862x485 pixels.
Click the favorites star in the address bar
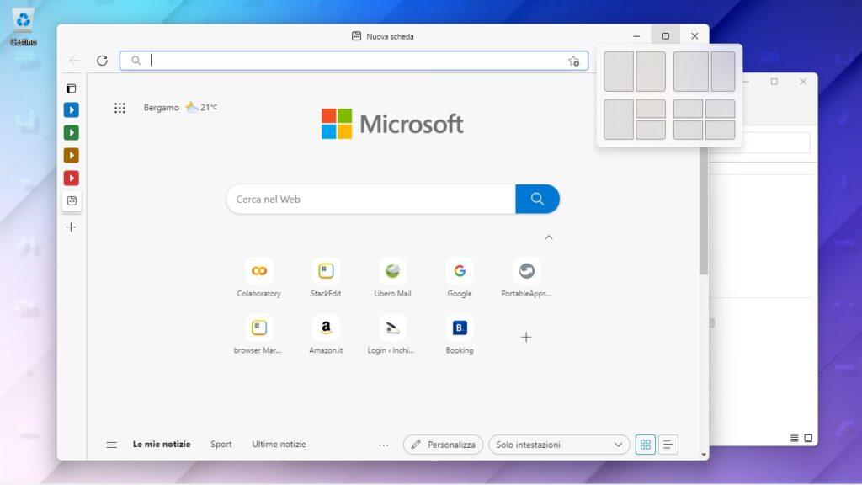pos(574,61)
